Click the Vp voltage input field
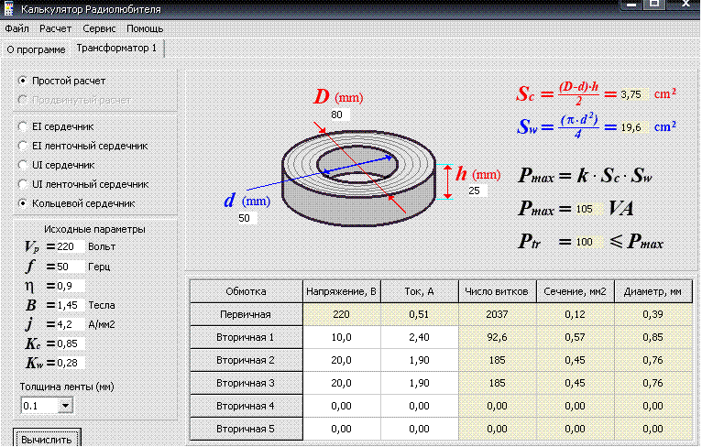Viewport: 702px width, 447px height. click(69, 246)
